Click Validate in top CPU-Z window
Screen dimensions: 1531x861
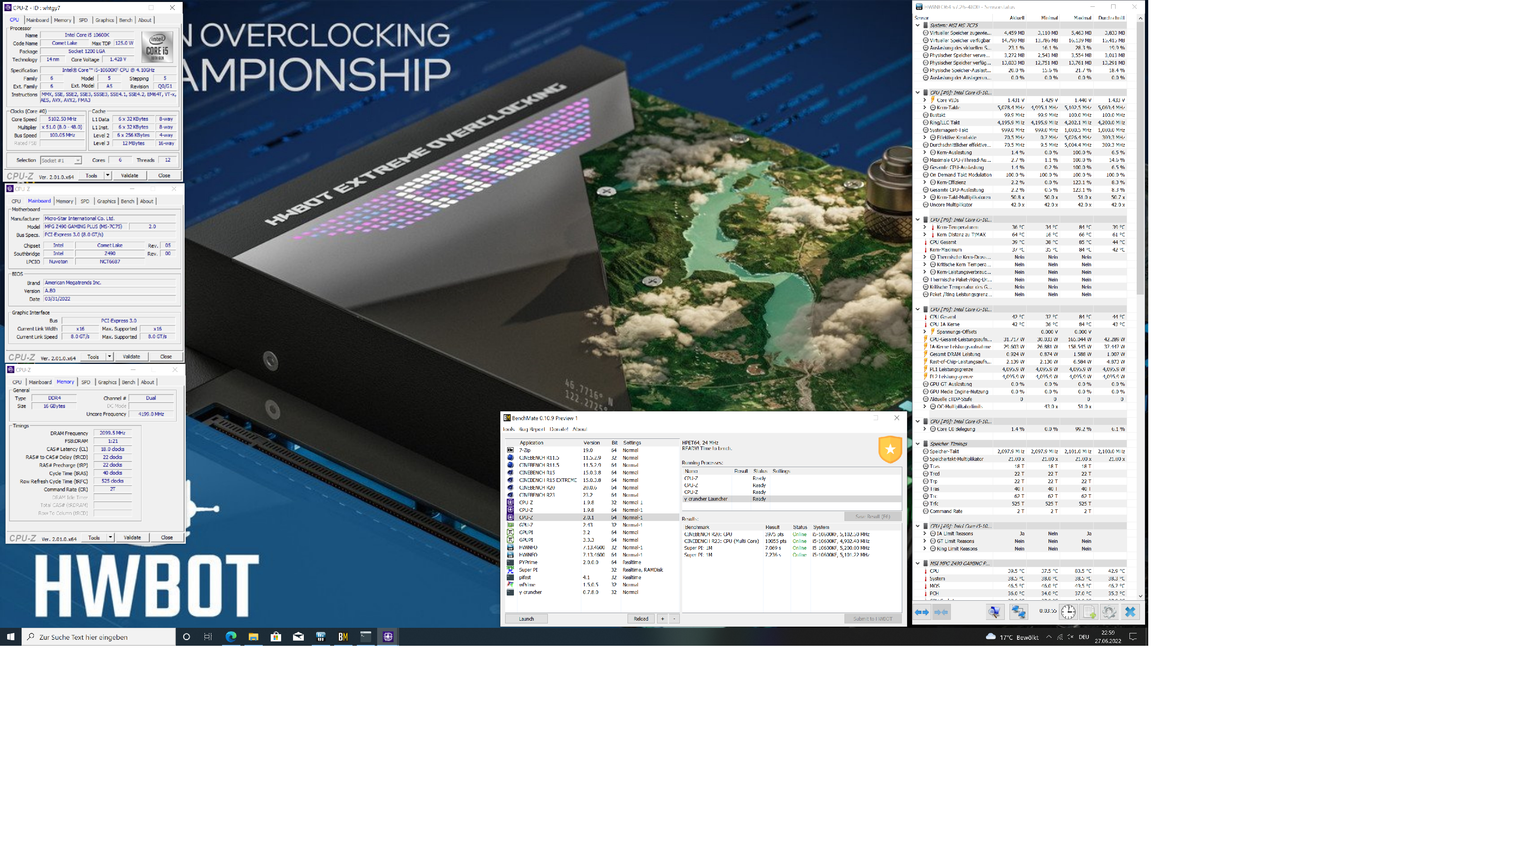point(130,175)
